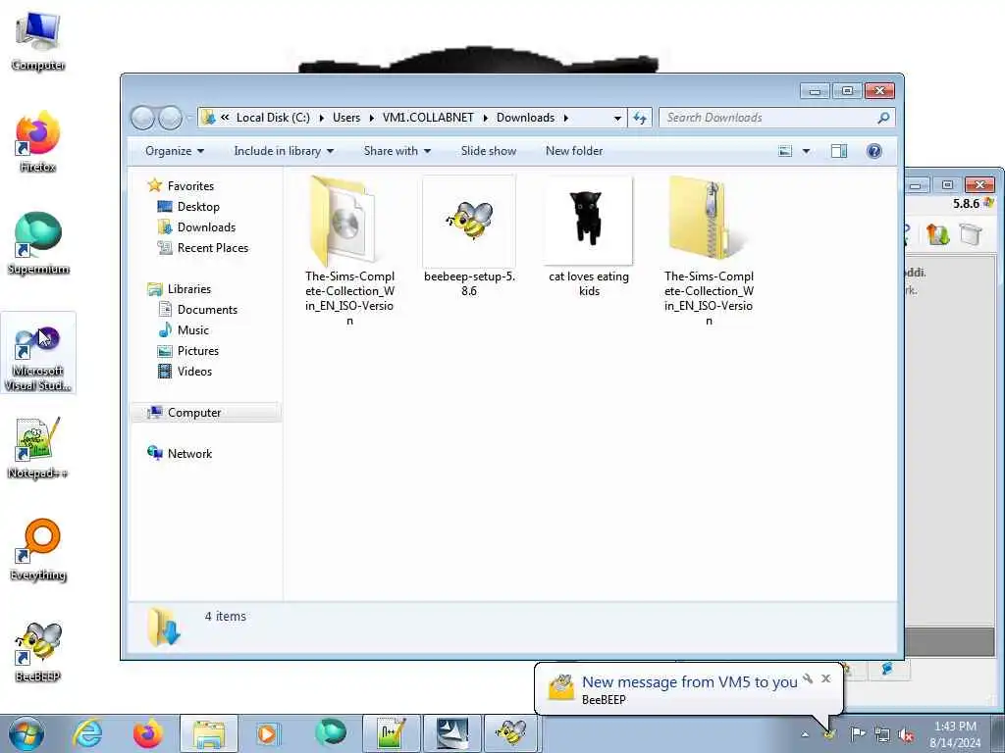The height and width of the screenshot is (753, 1005).
Task: Expand the arrow after the Users breadcrumb
Action: [x=372, y=118]
